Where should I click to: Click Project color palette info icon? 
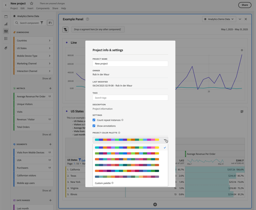(119, 133)
